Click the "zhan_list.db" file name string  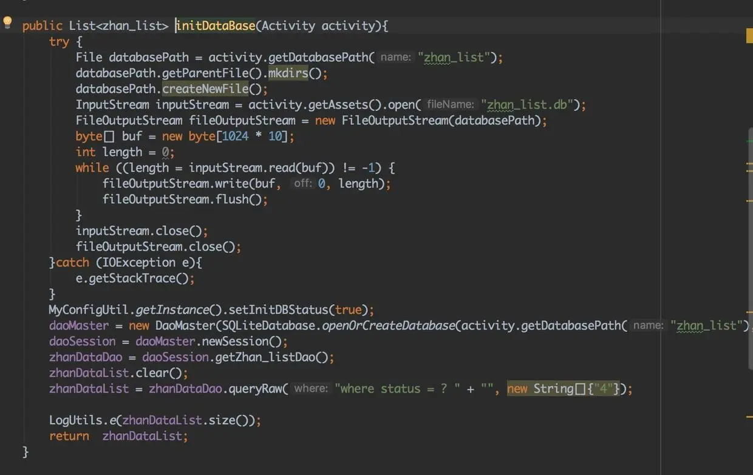pyautogui.click(x=528, y=104)
